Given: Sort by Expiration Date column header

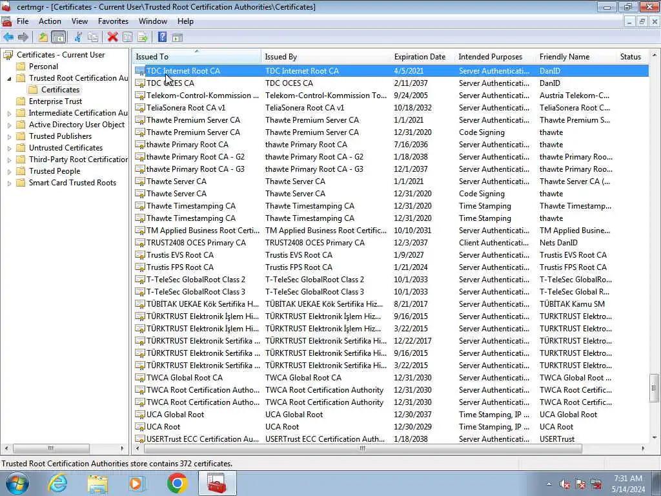Looking at the screenshot, I should pyautogui.click(x=423, y=57).
